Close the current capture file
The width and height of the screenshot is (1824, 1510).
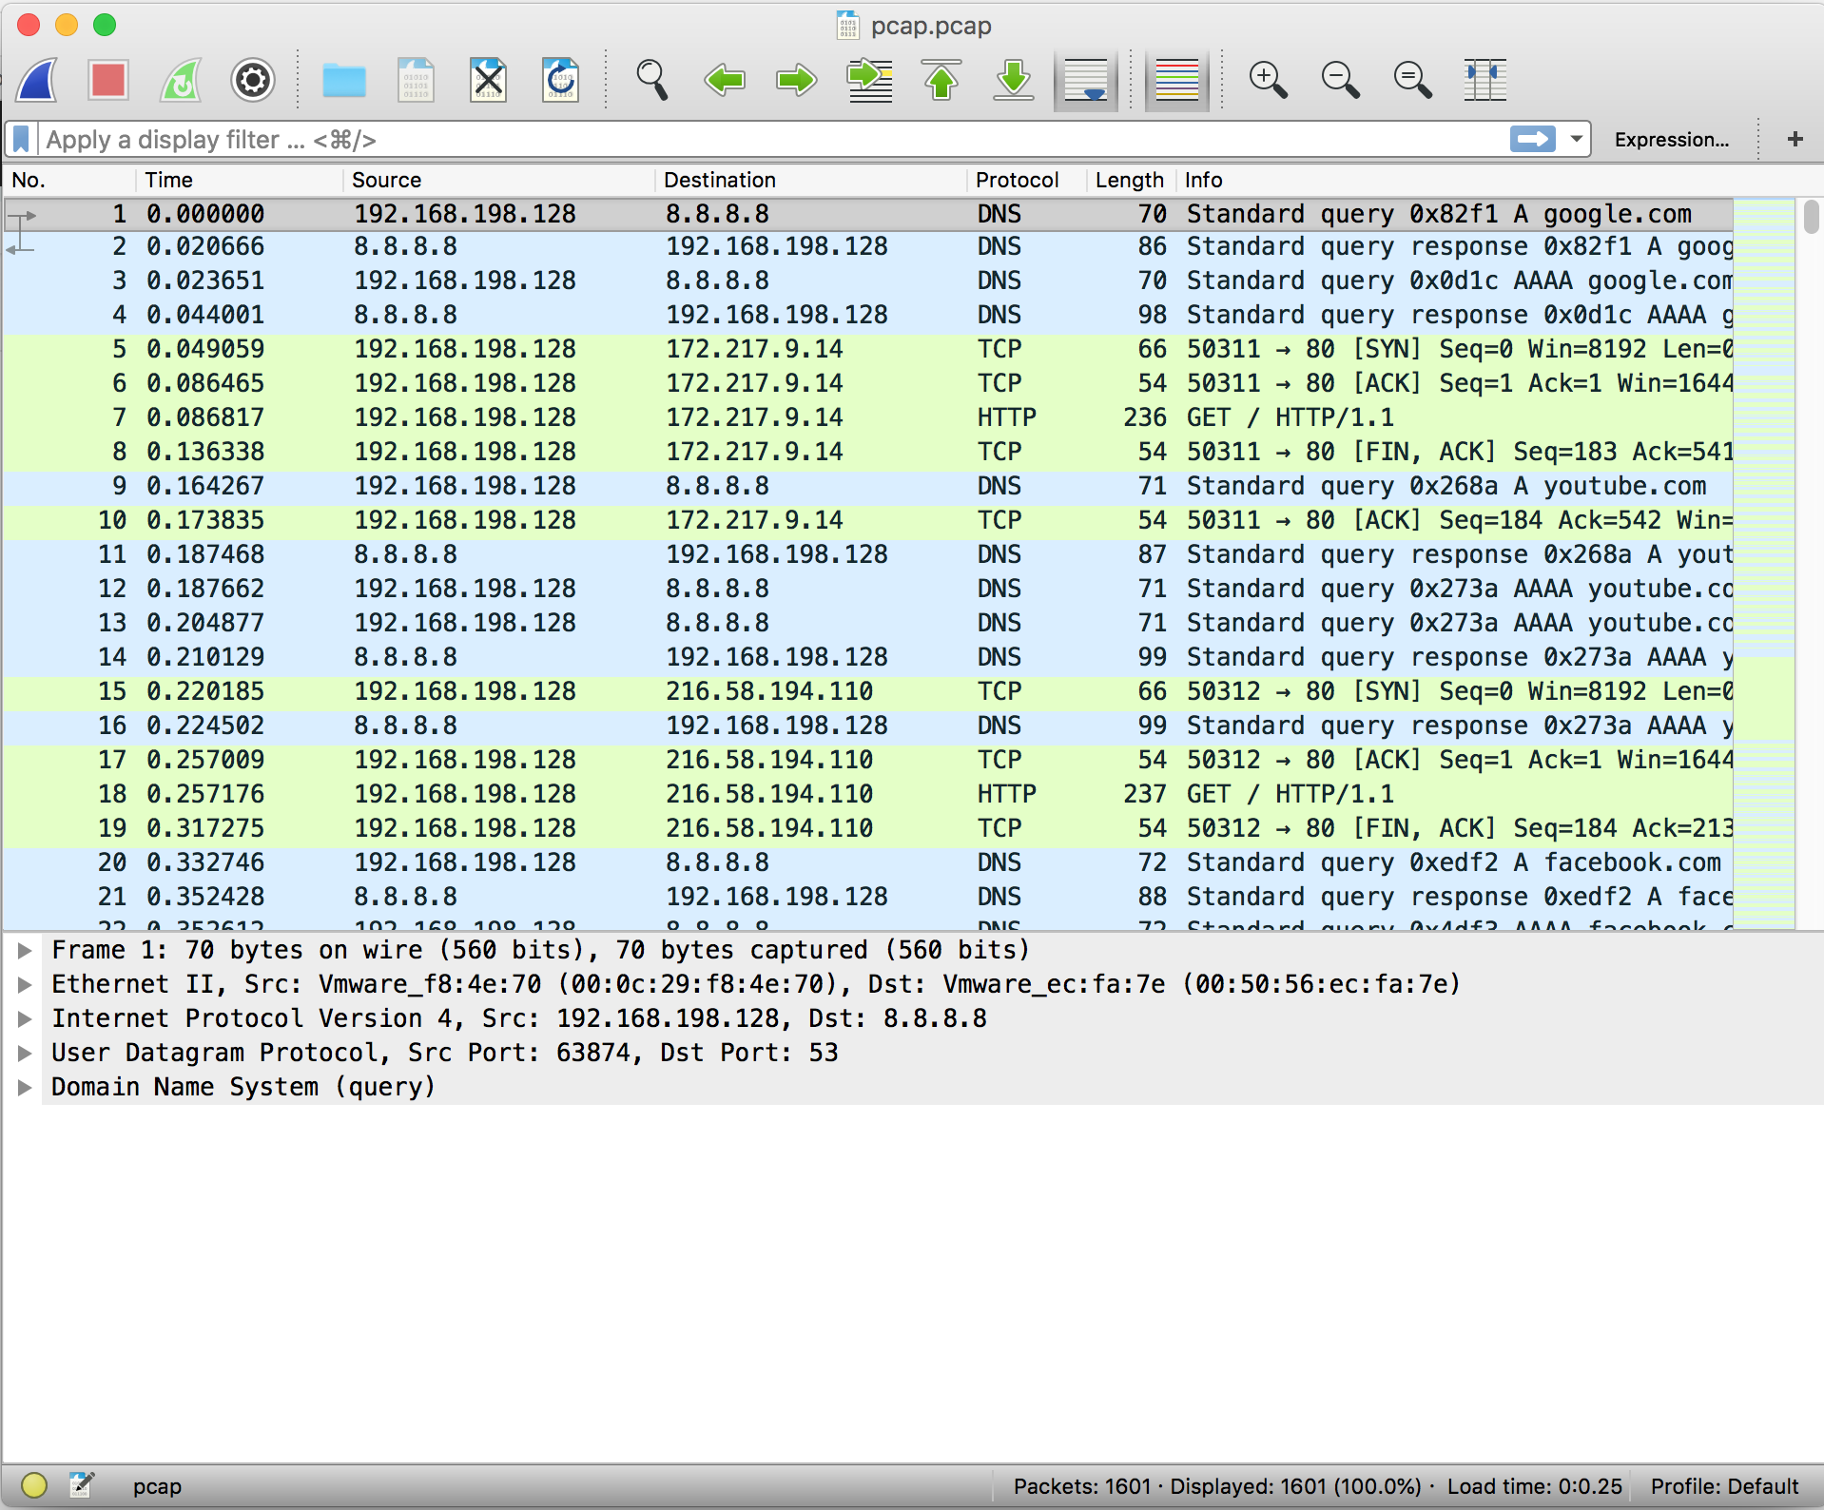pos(488,80)
